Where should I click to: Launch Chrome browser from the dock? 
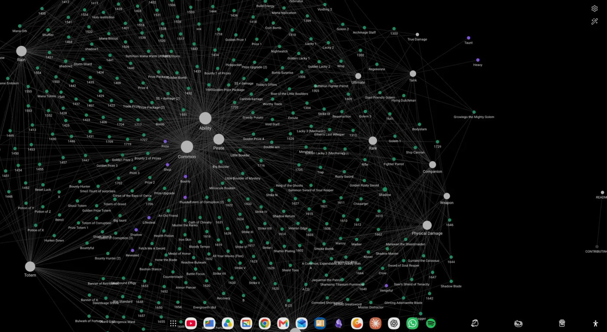point(264,323)
